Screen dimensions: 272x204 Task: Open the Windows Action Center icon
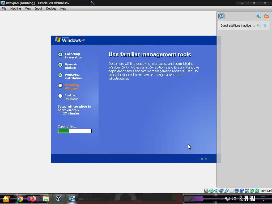[x=263, y=199]
